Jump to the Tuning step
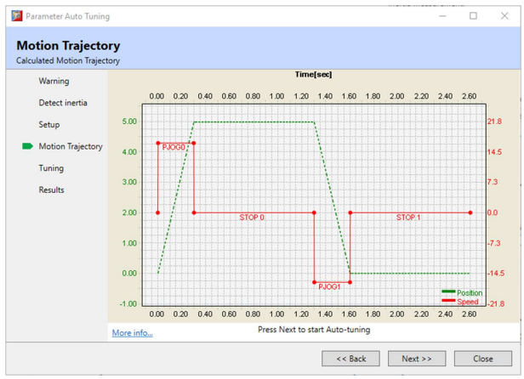Viewport: 524px width, 379px height. coord(51,168)
